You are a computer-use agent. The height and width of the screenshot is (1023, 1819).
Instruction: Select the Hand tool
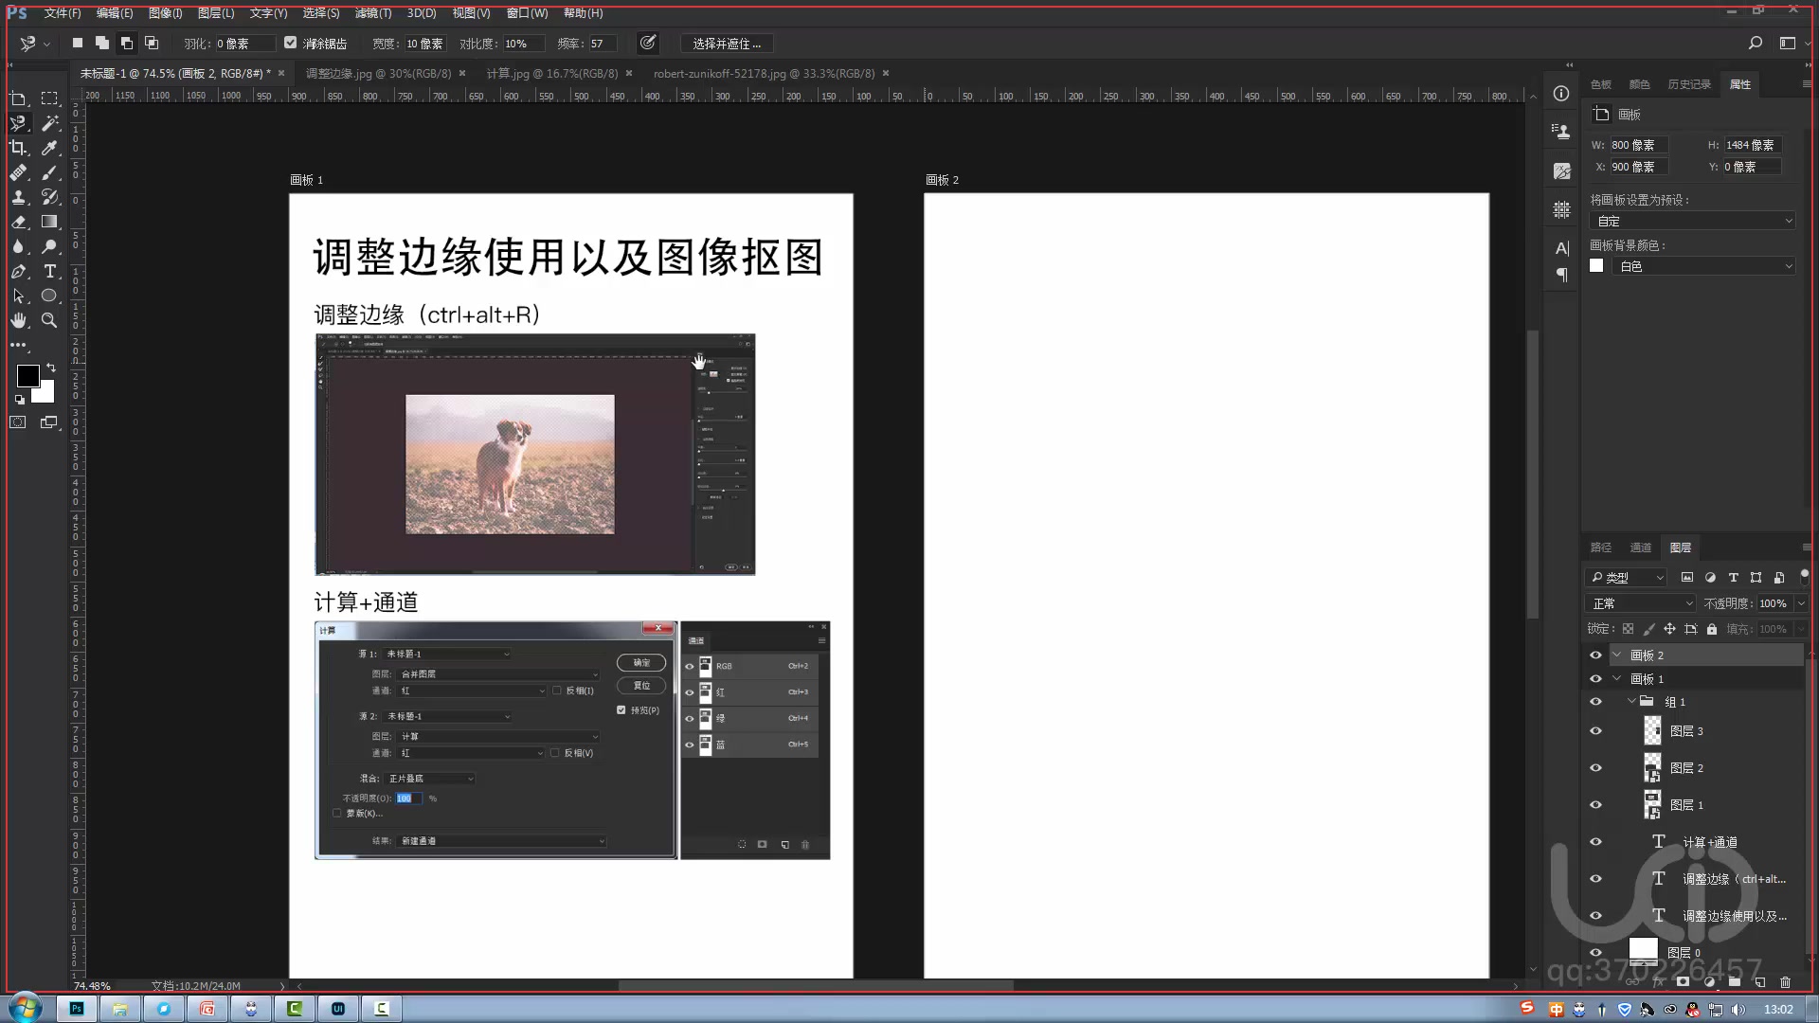(x=18, y=320)
